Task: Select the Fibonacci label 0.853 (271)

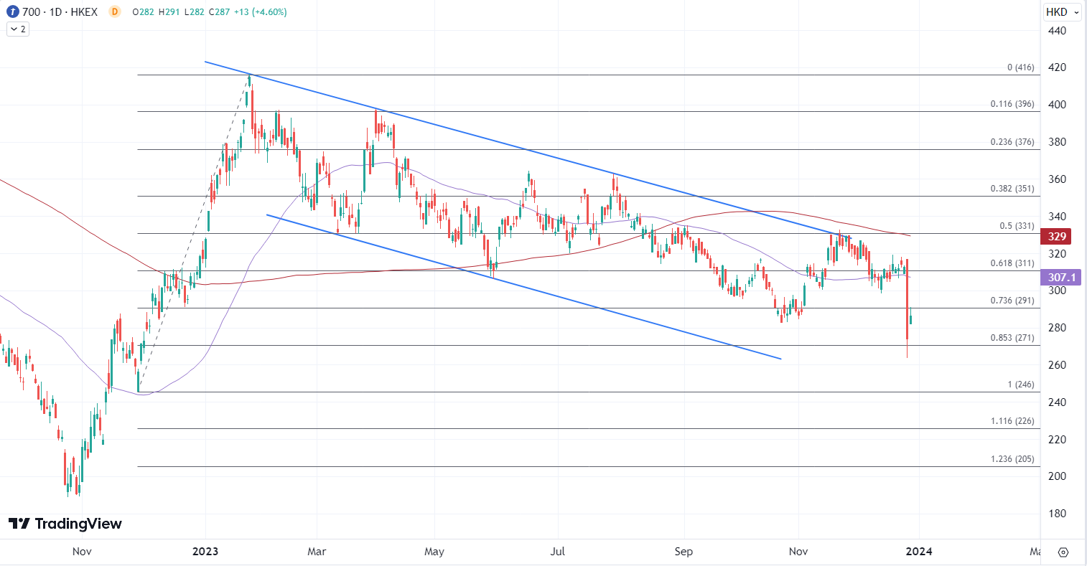Action: point(1012,338)
